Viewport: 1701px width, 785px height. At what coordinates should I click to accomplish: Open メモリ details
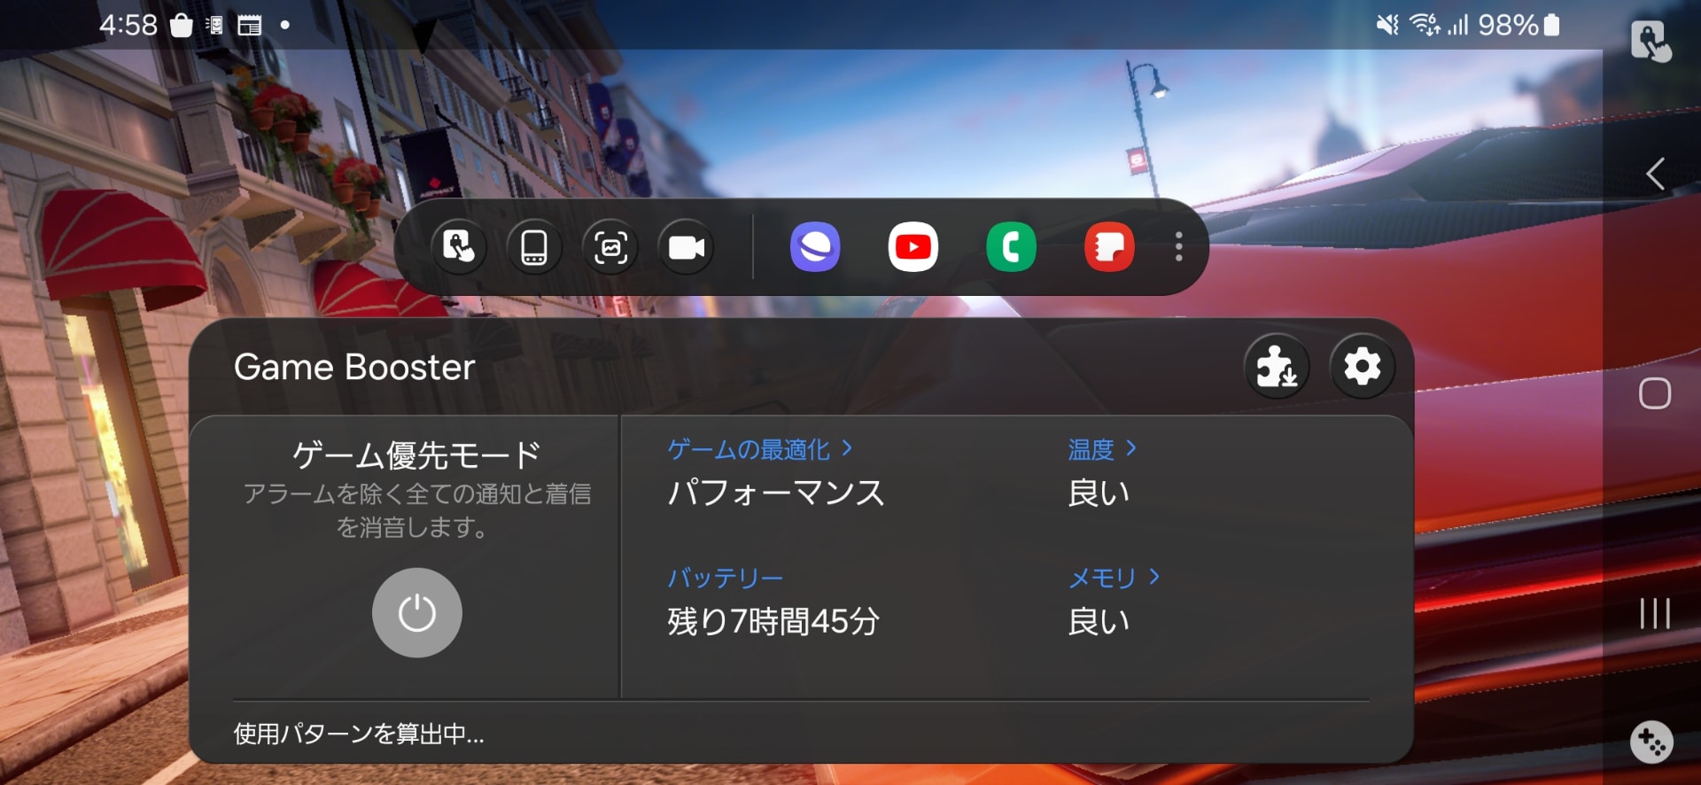[1114, 578]
